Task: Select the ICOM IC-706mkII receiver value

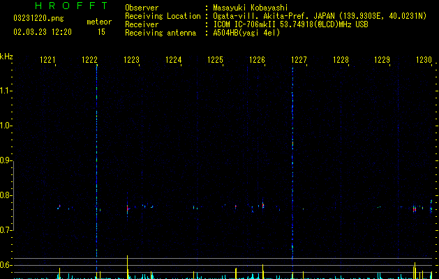Action: (x=290, y=24)
